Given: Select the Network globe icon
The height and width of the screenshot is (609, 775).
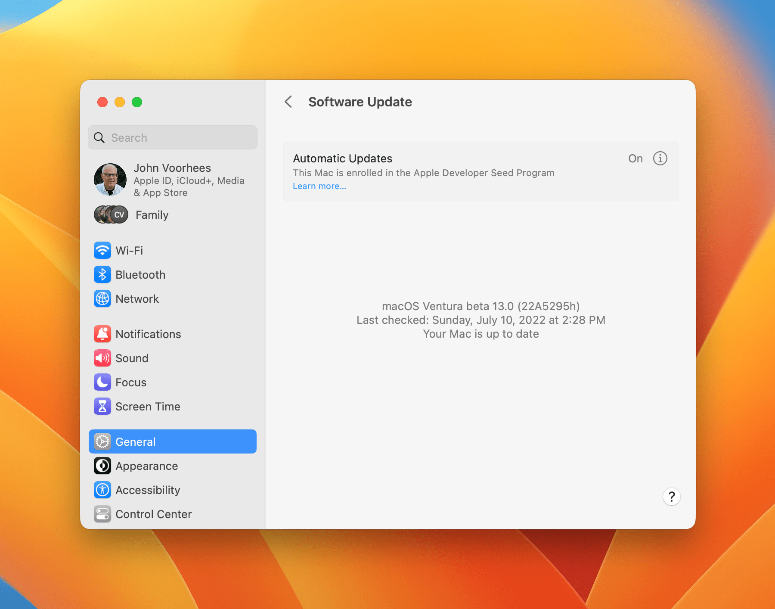Looking at the screenshot, I should tap(102, 298).
